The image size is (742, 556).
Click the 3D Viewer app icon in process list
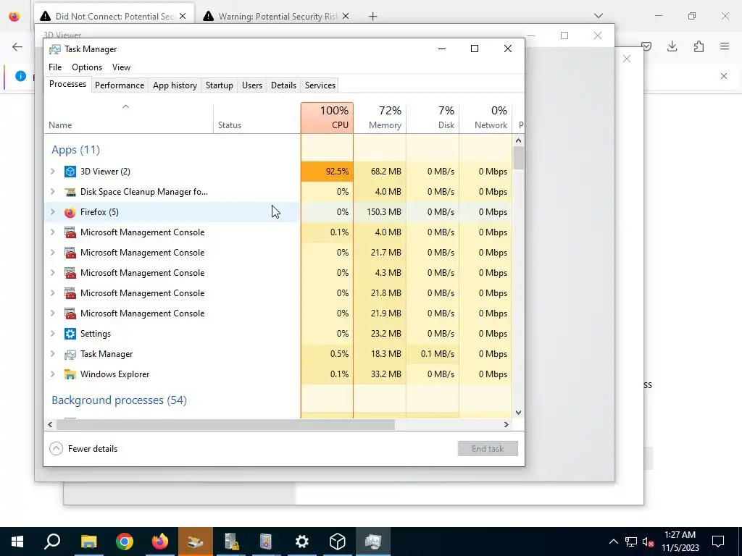[x=70, y=172]
